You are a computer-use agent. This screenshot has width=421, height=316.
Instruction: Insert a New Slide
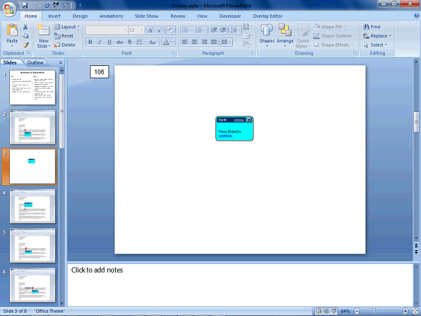[44, 36]
